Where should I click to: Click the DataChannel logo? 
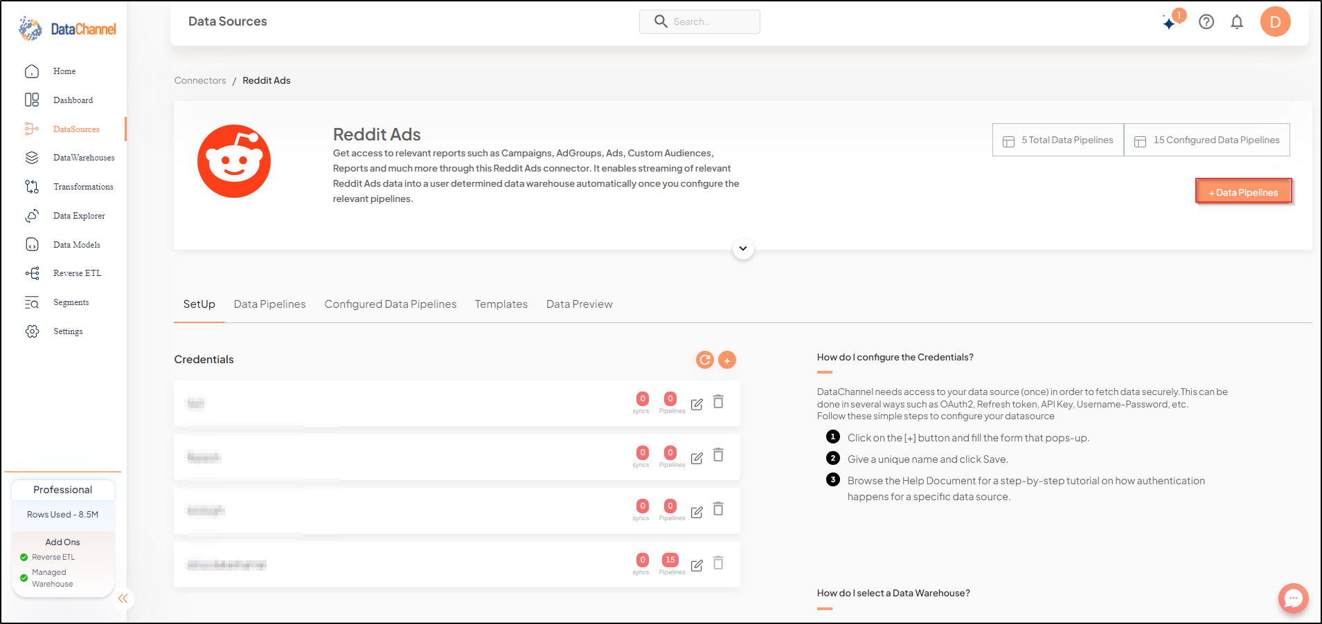[67, 29]
